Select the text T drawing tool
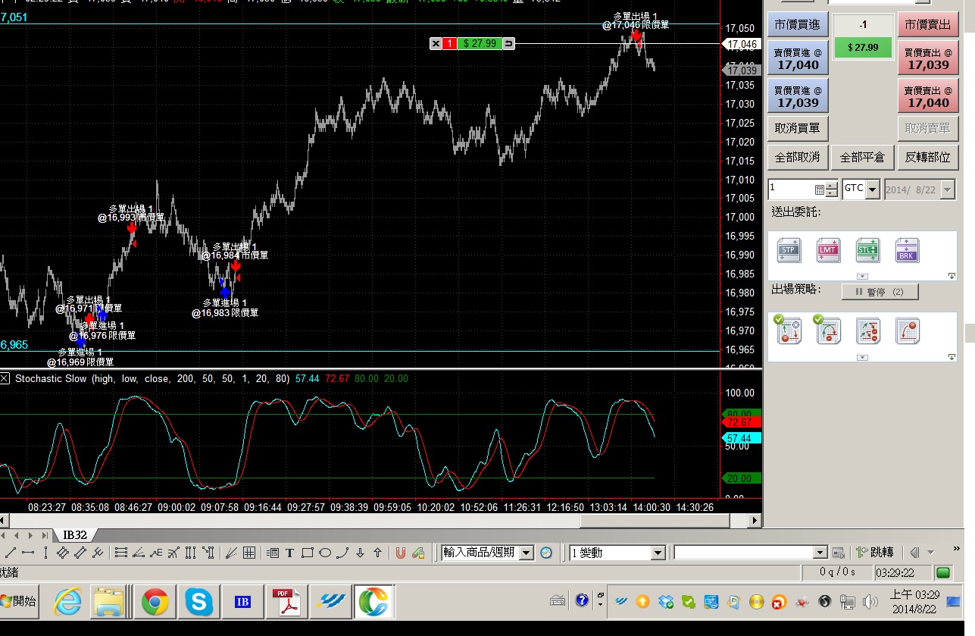The width and height of the screenshot is (975, 636). (290, 553)
